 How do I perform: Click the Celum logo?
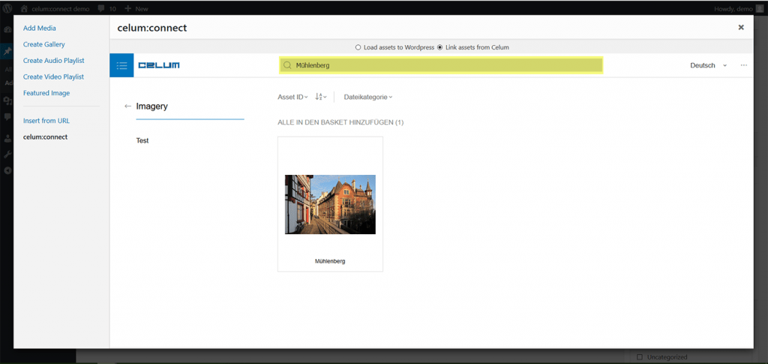158,65
